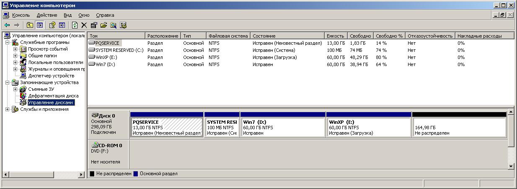
Task: Expand the Службы и приложения node
Action: [8, 110]
